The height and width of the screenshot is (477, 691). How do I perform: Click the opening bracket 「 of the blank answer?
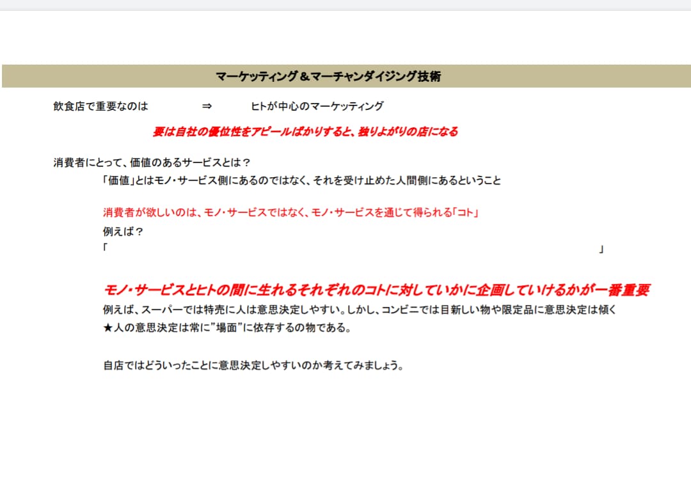(106, 247)
